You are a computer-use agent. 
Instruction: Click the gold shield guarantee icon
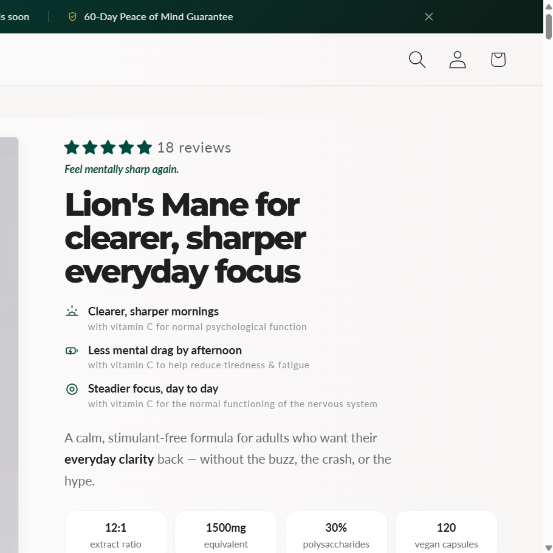point(72,16)
